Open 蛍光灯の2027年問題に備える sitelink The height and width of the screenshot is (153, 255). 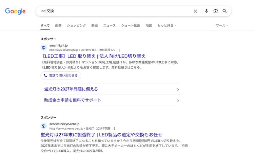tap(71, 89)
